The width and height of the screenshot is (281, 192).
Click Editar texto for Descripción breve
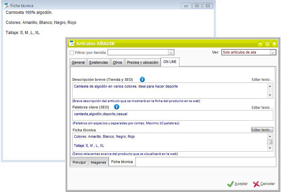[x=262, y=79]
